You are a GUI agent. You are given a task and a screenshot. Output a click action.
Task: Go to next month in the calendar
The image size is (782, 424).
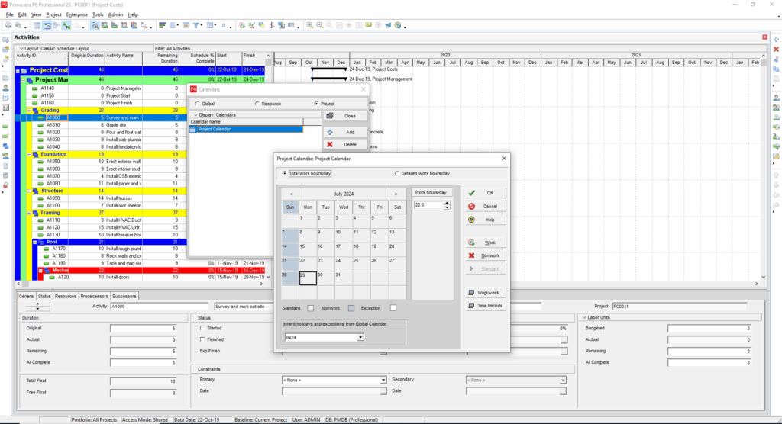(x=396, y=194)
